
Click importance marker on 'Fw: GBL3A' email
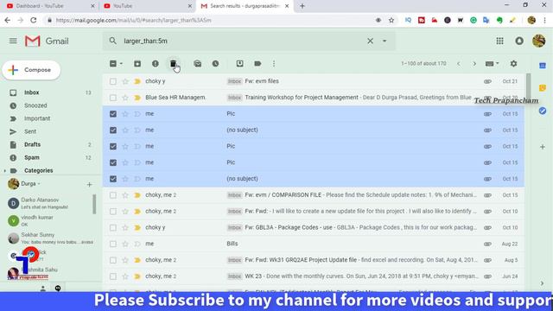pos(137,228)
